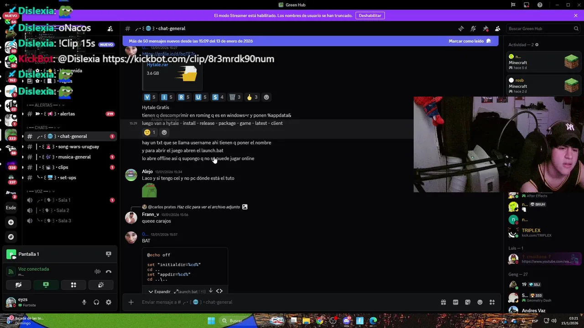Download the launch.bat file
Viewport: 584px width, 328px height.
(x=211, y=291)
